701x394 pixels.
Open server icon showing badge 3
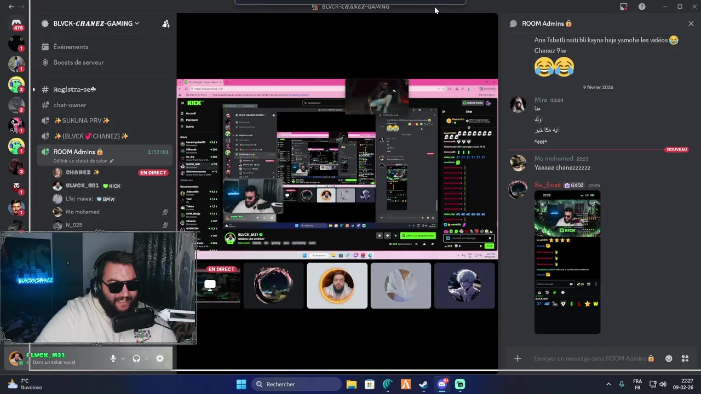pos(16,166)
